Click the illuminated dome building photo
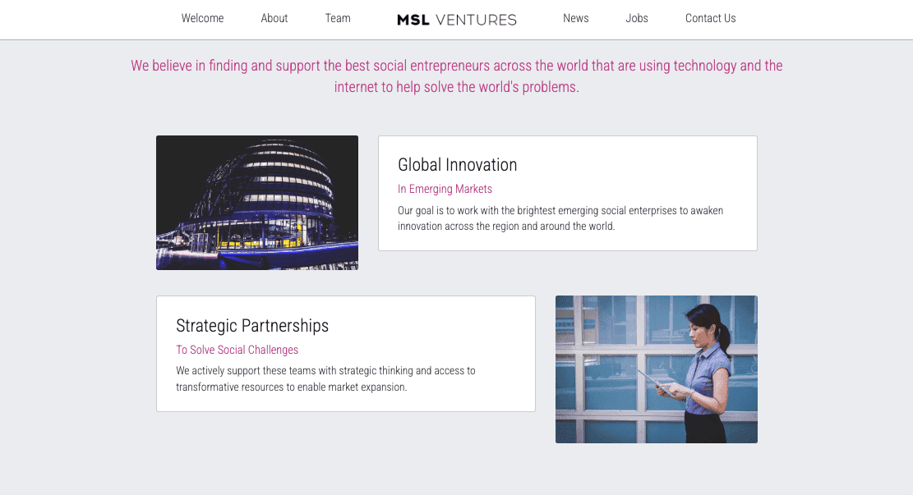This screenshot has height=495, width=913. coord(256,202)
